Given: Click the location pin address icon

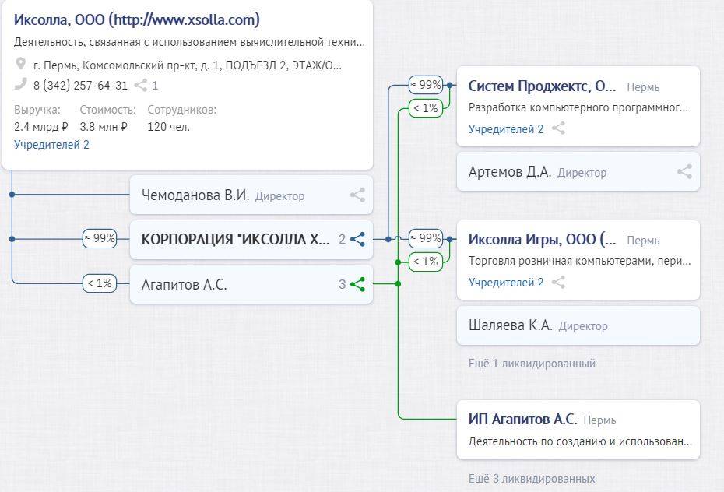Looking at the screenshot, I should point(21,65).
